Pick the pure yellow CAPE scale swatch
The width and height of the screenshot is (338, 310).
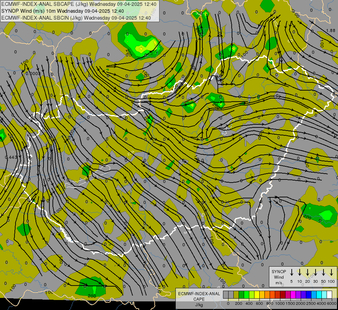coord(257,294)
